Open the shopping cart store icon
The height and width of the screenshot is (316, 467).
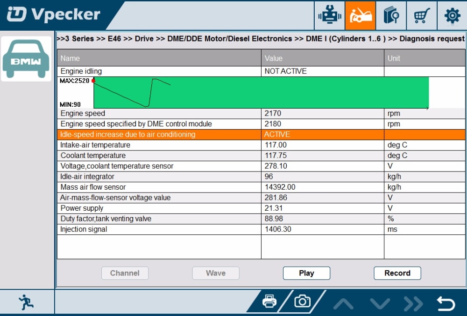tap(422, 16)
